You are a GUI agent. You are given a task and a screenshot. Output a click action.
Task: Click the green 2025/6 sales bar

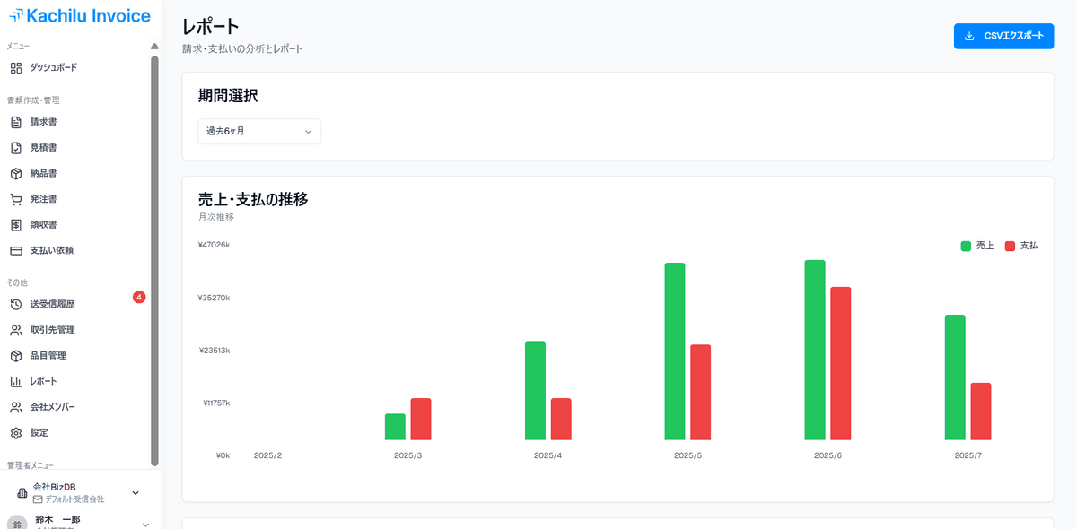pos(815,350)
